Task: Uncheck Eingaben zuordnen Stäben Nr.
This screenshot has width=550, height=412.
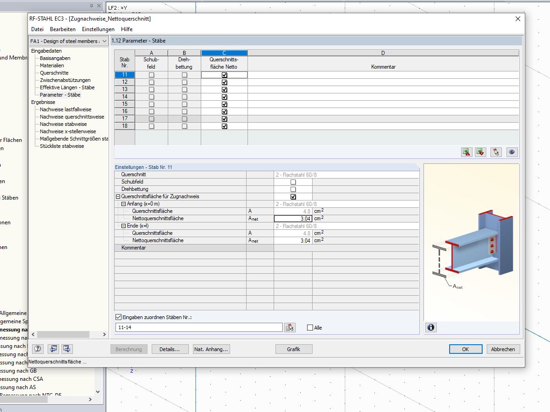Action: [x=119, y=317]
